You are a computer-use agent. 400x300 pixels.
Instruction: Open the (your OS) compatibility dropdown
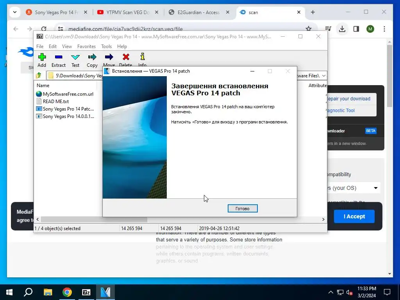click(x=354, y=188)
